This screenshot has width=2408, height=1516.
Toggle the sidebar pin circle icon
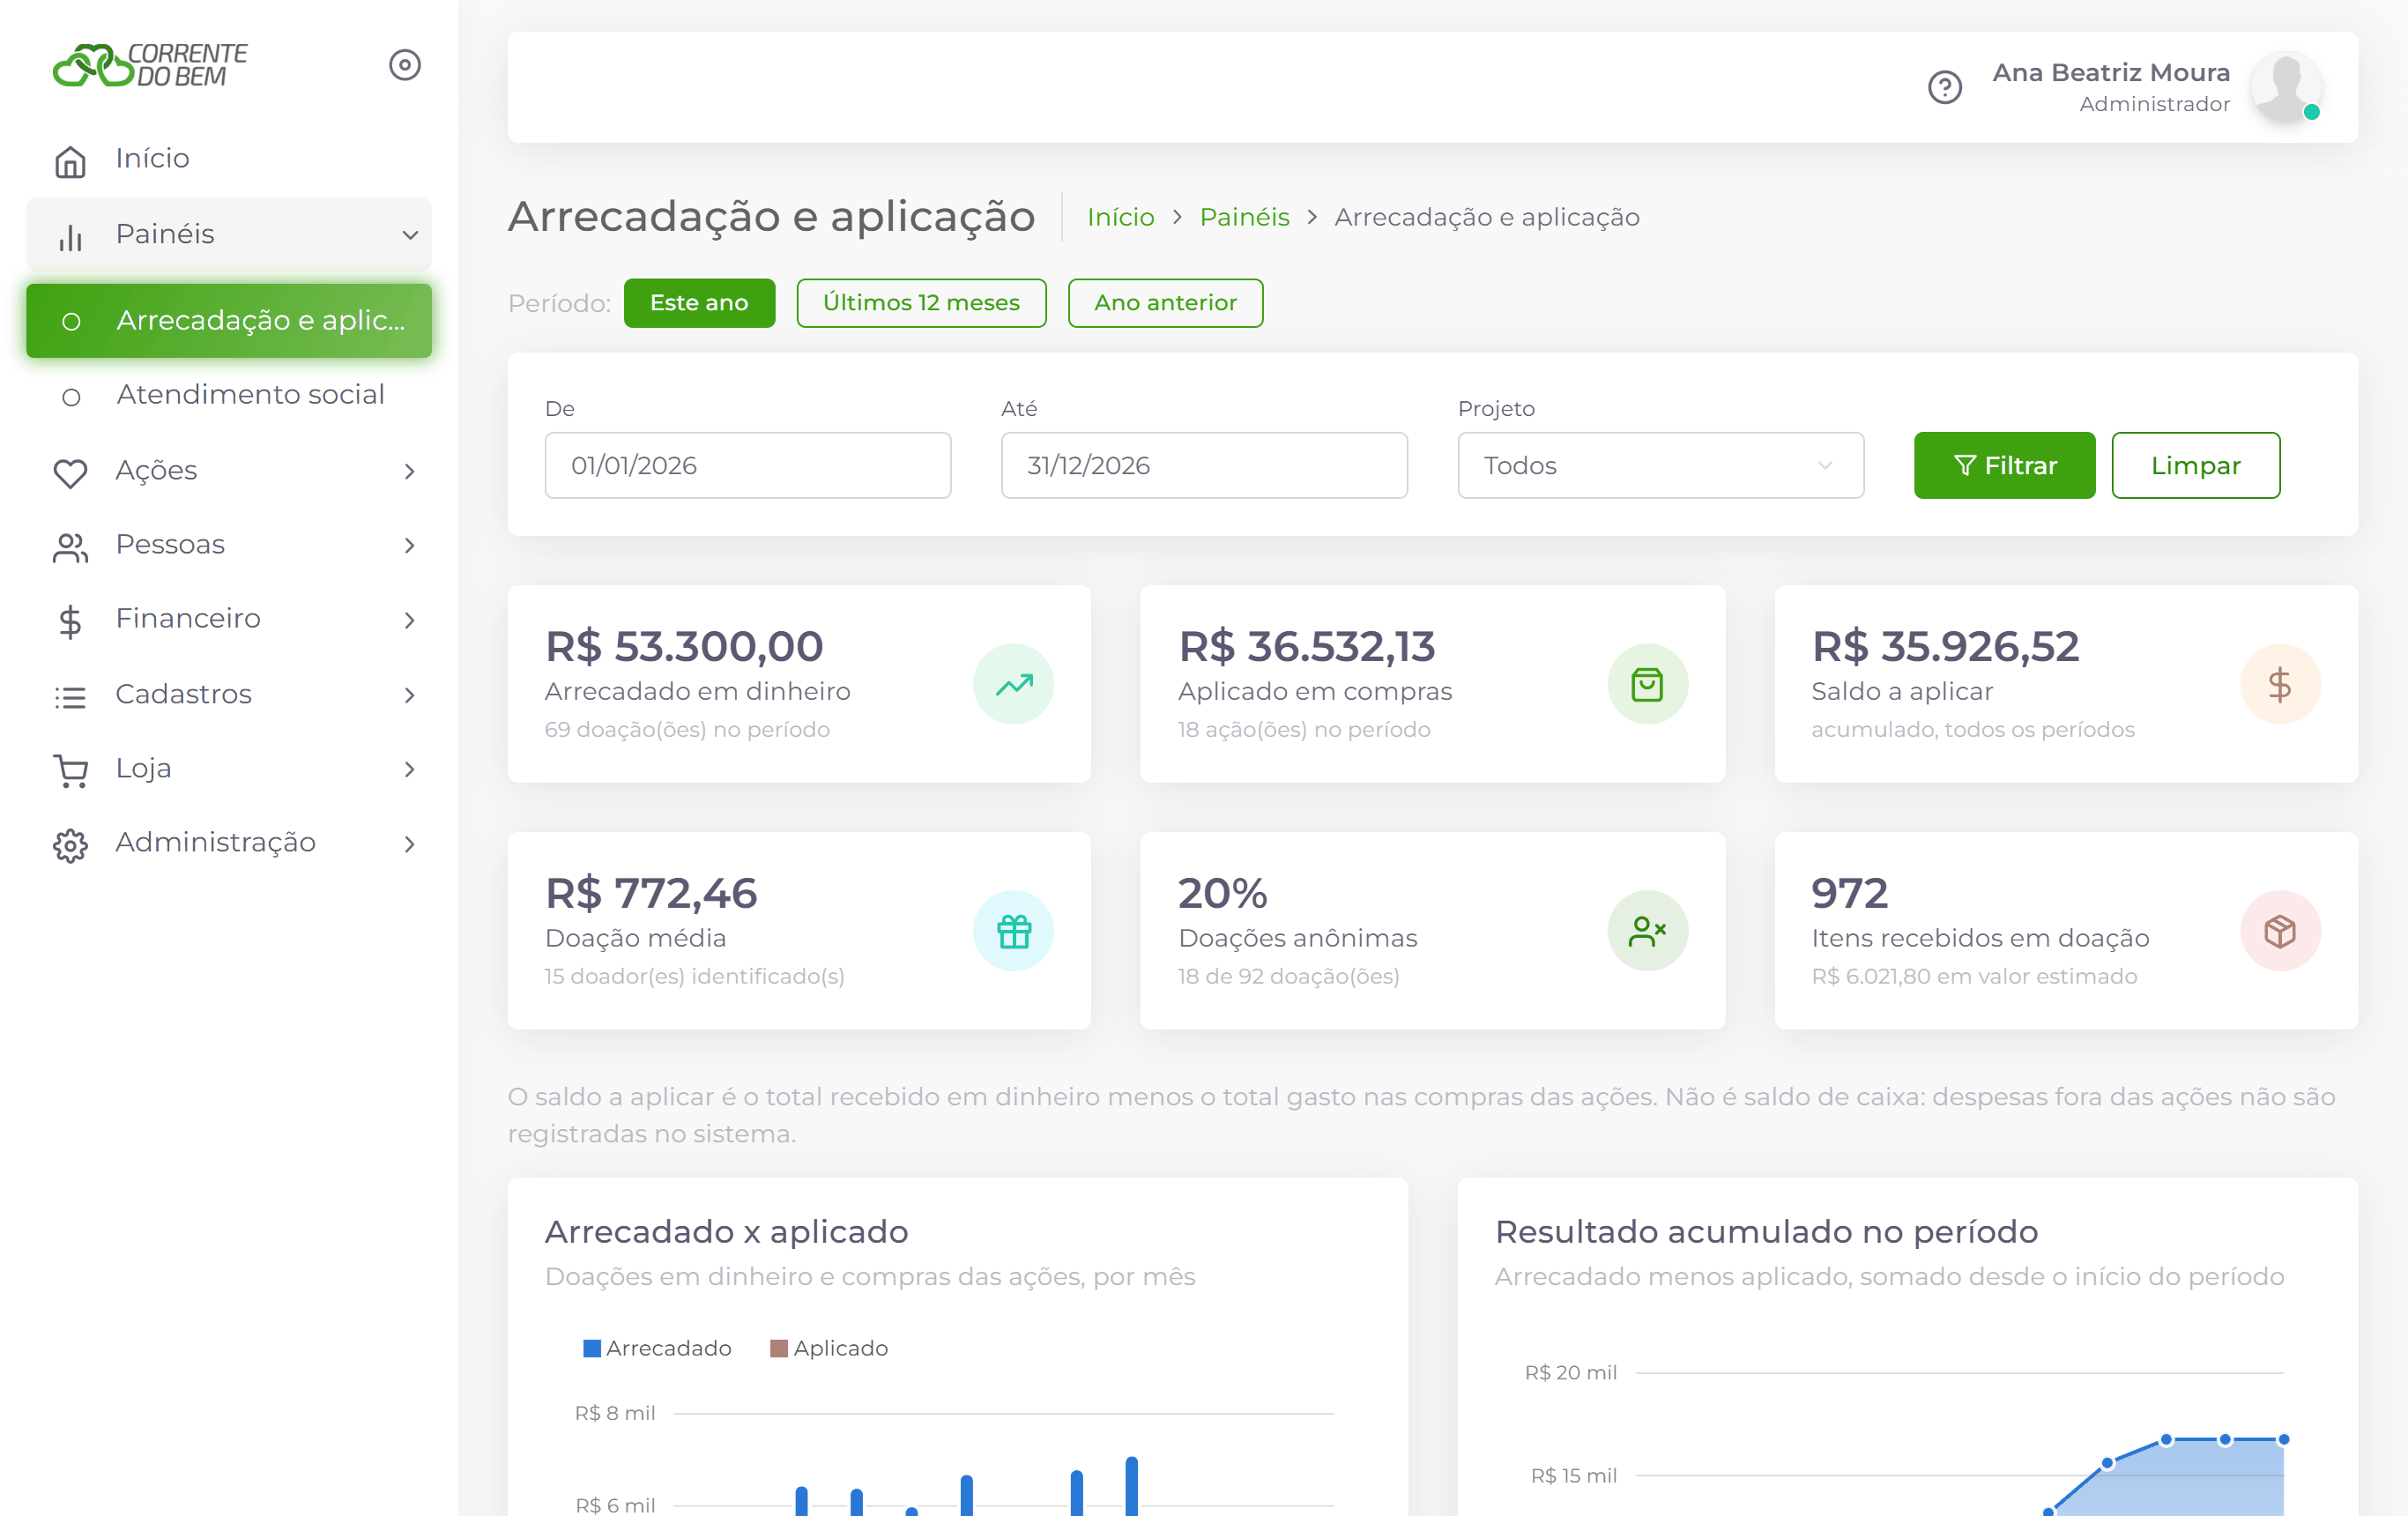coord(405,65)
